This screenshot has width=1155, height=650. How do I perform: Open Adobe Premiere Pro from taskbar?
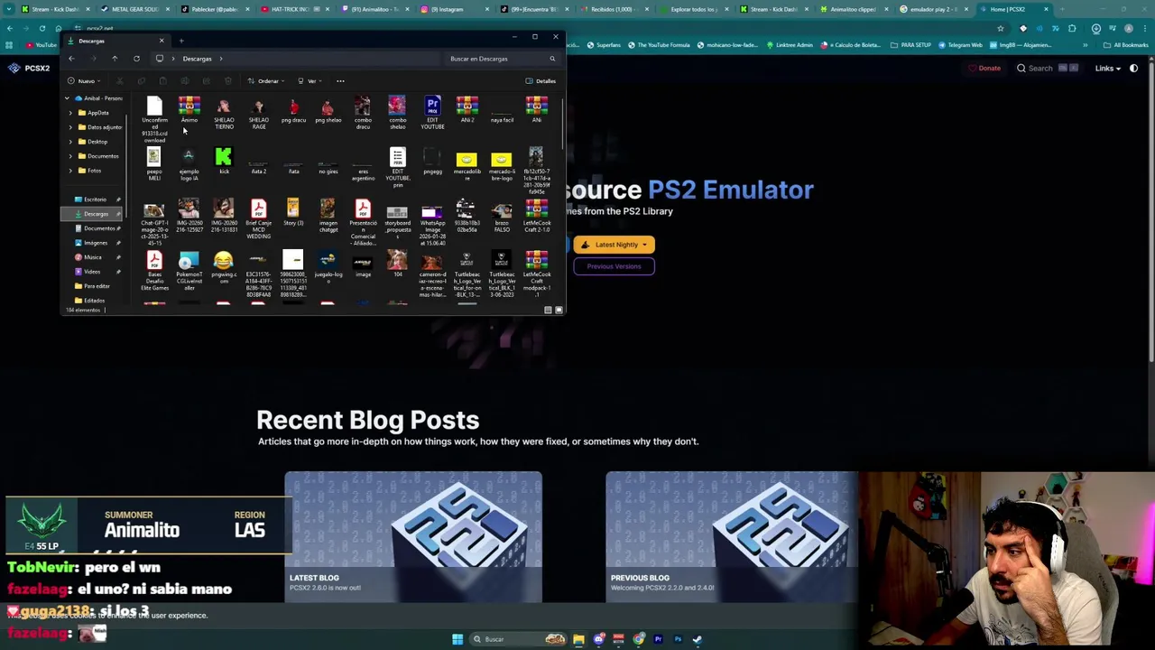click(658, 639)
